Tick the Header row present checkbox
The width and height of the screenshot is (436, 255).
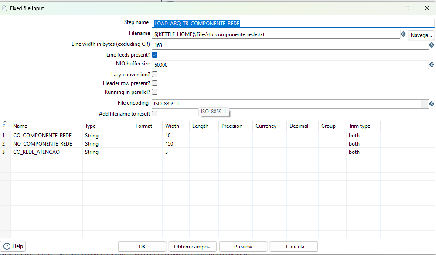[155, 83]
